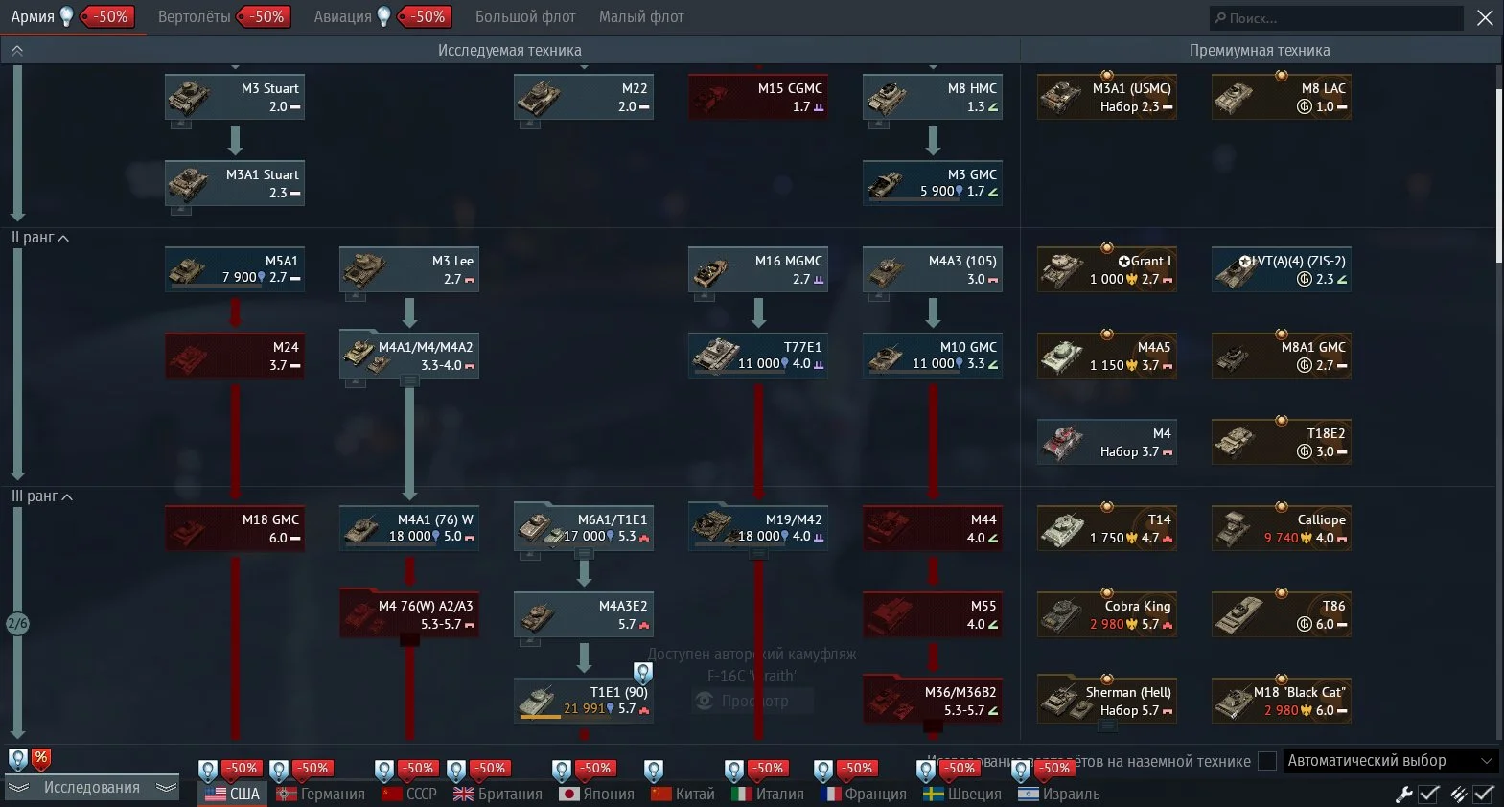Collapse the III ранг section

pos(42,496)
